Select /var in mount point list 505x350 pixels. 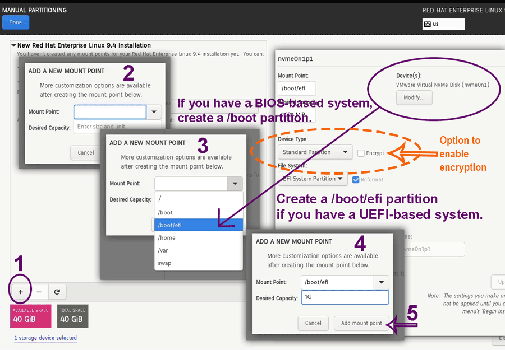(x=199, y=250)
